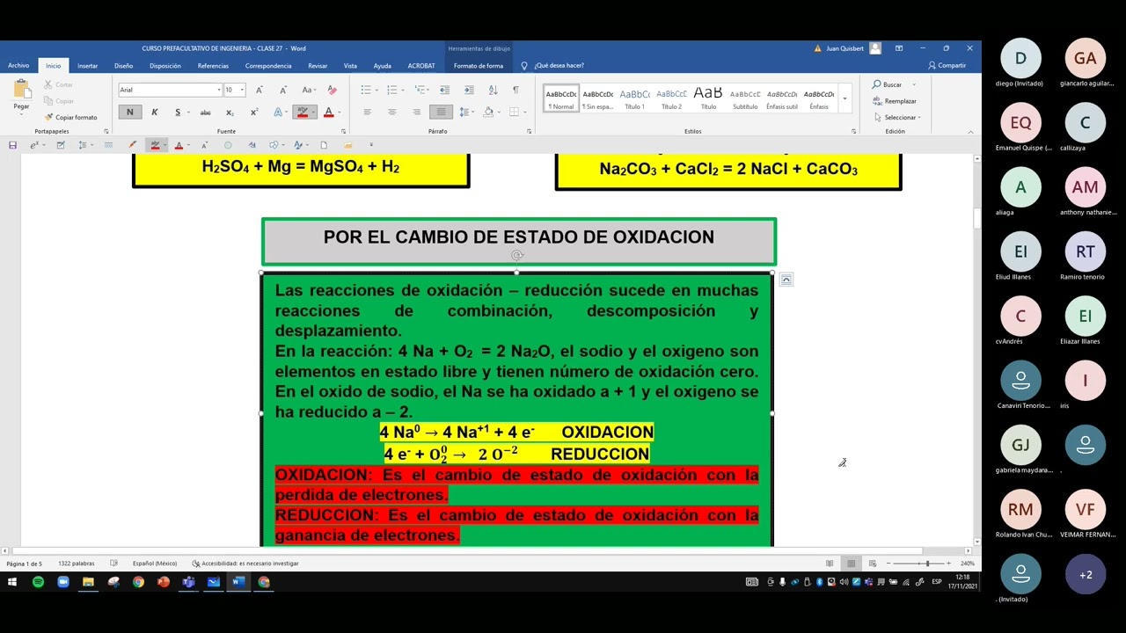Click the Compartir share button
This screenshot has height=633, width=1126.
point(947,66)
